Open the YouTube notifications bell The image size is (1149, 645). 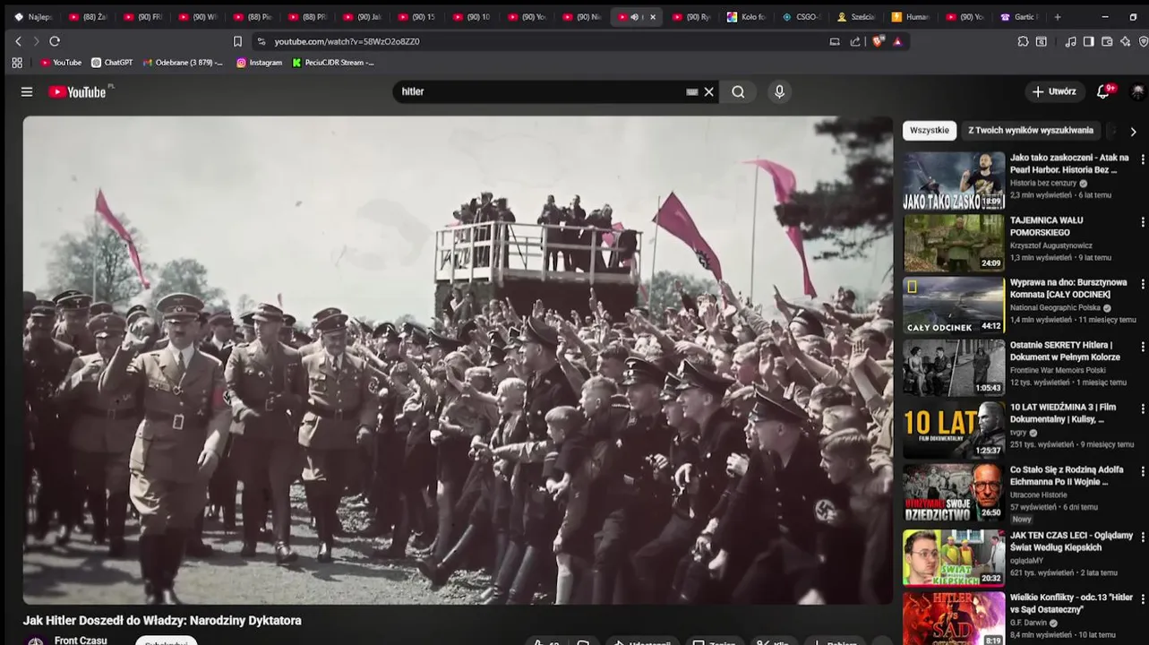[x=1103, y=91]
